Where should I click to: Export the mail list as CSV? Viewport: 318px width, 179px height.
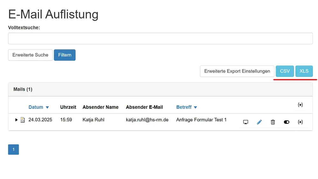point(285,71)
